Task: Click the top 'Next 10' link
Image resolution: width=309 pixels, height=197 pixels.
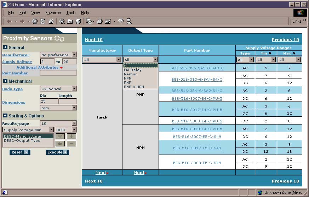Action: (x=93, y=40)
